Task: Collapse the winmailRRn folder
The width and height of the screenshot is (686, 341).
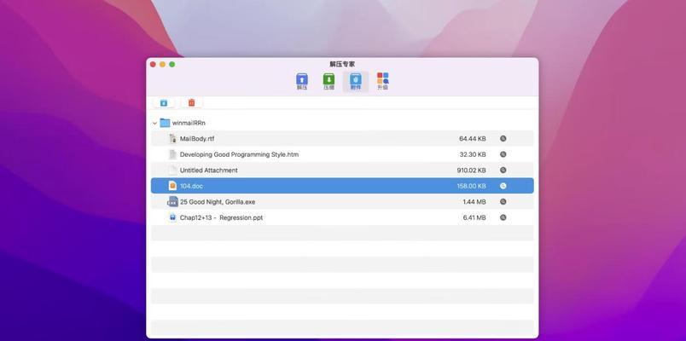Action: 154,124
